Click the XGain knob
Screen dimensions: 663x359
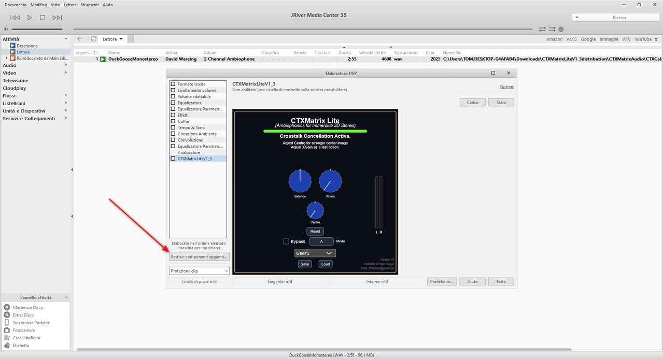click(x=330, y=181)
